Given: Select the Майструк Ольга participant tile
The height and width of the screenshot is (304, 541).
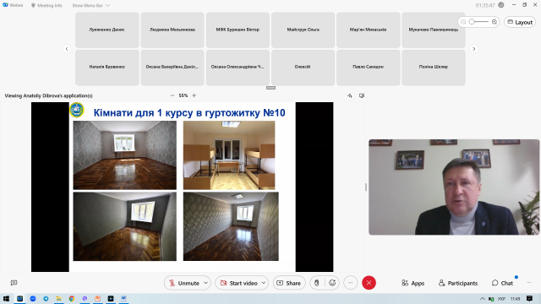Looking at the screenshot, I should pos(303,30).
